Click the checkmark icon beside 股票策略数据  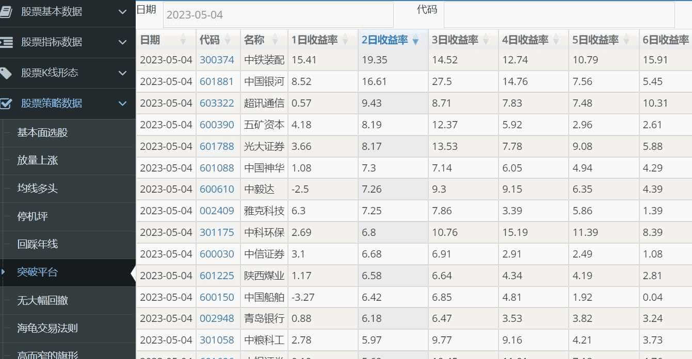pyautogui.click(x=6, y=104)
